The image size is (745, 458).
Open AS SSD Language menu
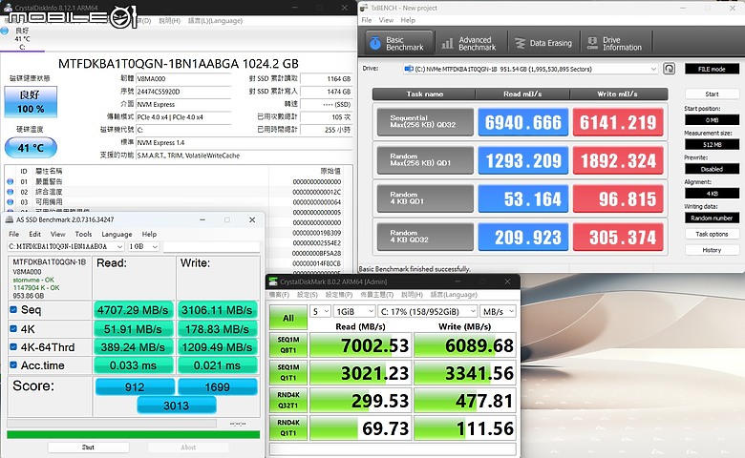(117, 234)
